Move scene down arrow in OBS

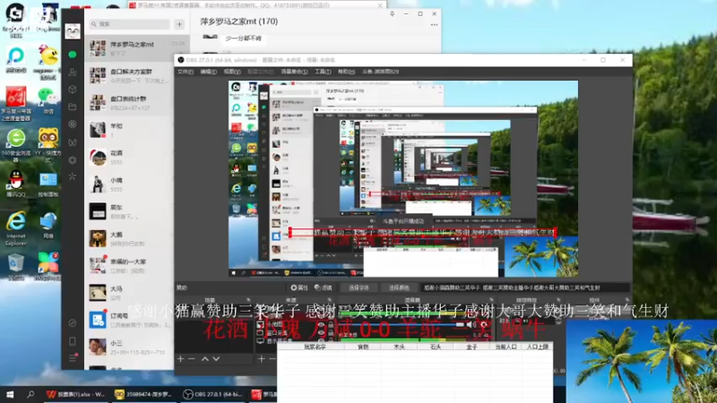pyautogui.click(x=216, y=359)
